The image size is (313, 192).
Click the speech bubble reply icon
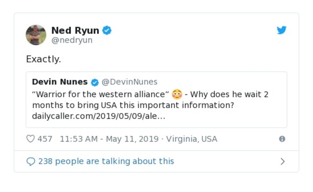[x=31, y=161]
